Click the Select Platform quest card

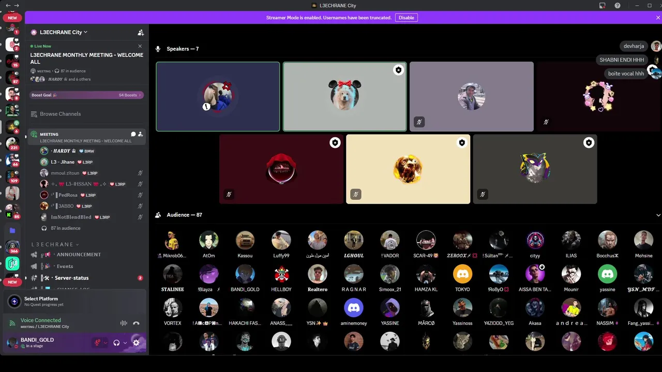[74, 301]
